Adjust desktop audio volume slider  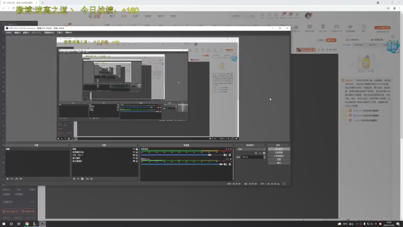pos(210,155)
